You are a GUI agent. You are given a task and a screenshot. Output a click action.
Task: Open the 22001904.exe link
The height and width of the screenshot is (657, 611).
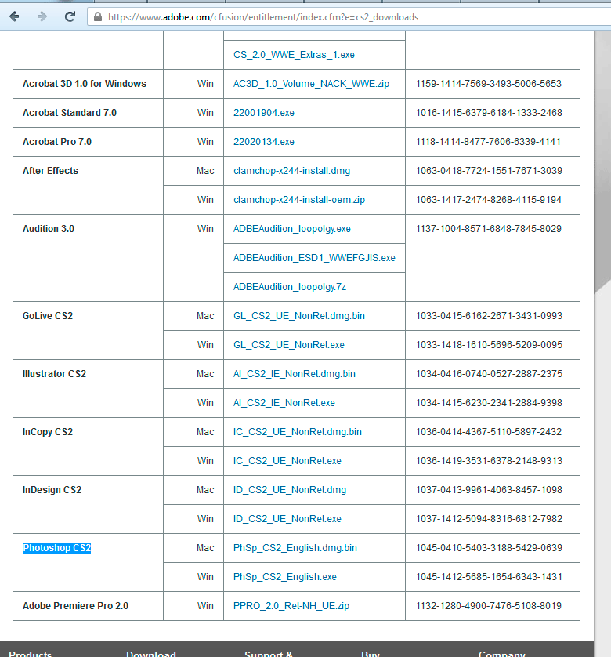[264, 113]
